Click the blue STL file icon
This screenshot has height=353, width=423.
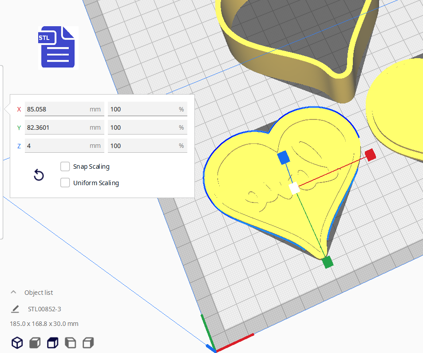(x=57, y=47)
